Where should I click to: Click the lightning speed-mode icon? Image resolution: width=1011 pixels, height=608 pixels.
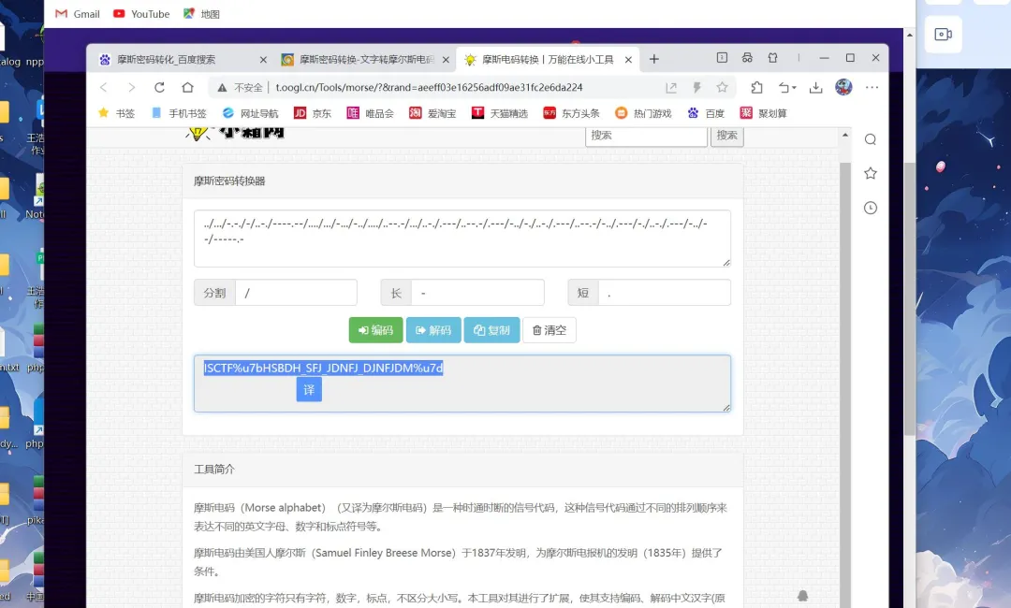[x=697, y=87]
